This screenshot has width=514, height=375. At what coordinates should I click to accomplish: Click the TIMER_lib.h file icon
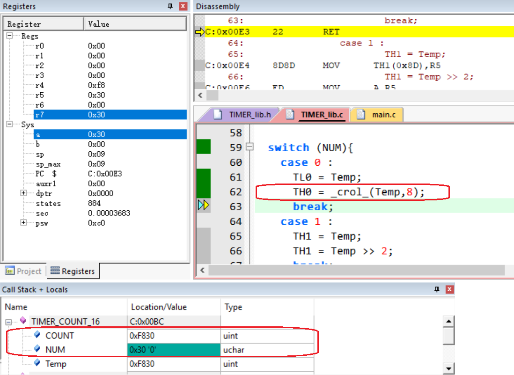218,114
